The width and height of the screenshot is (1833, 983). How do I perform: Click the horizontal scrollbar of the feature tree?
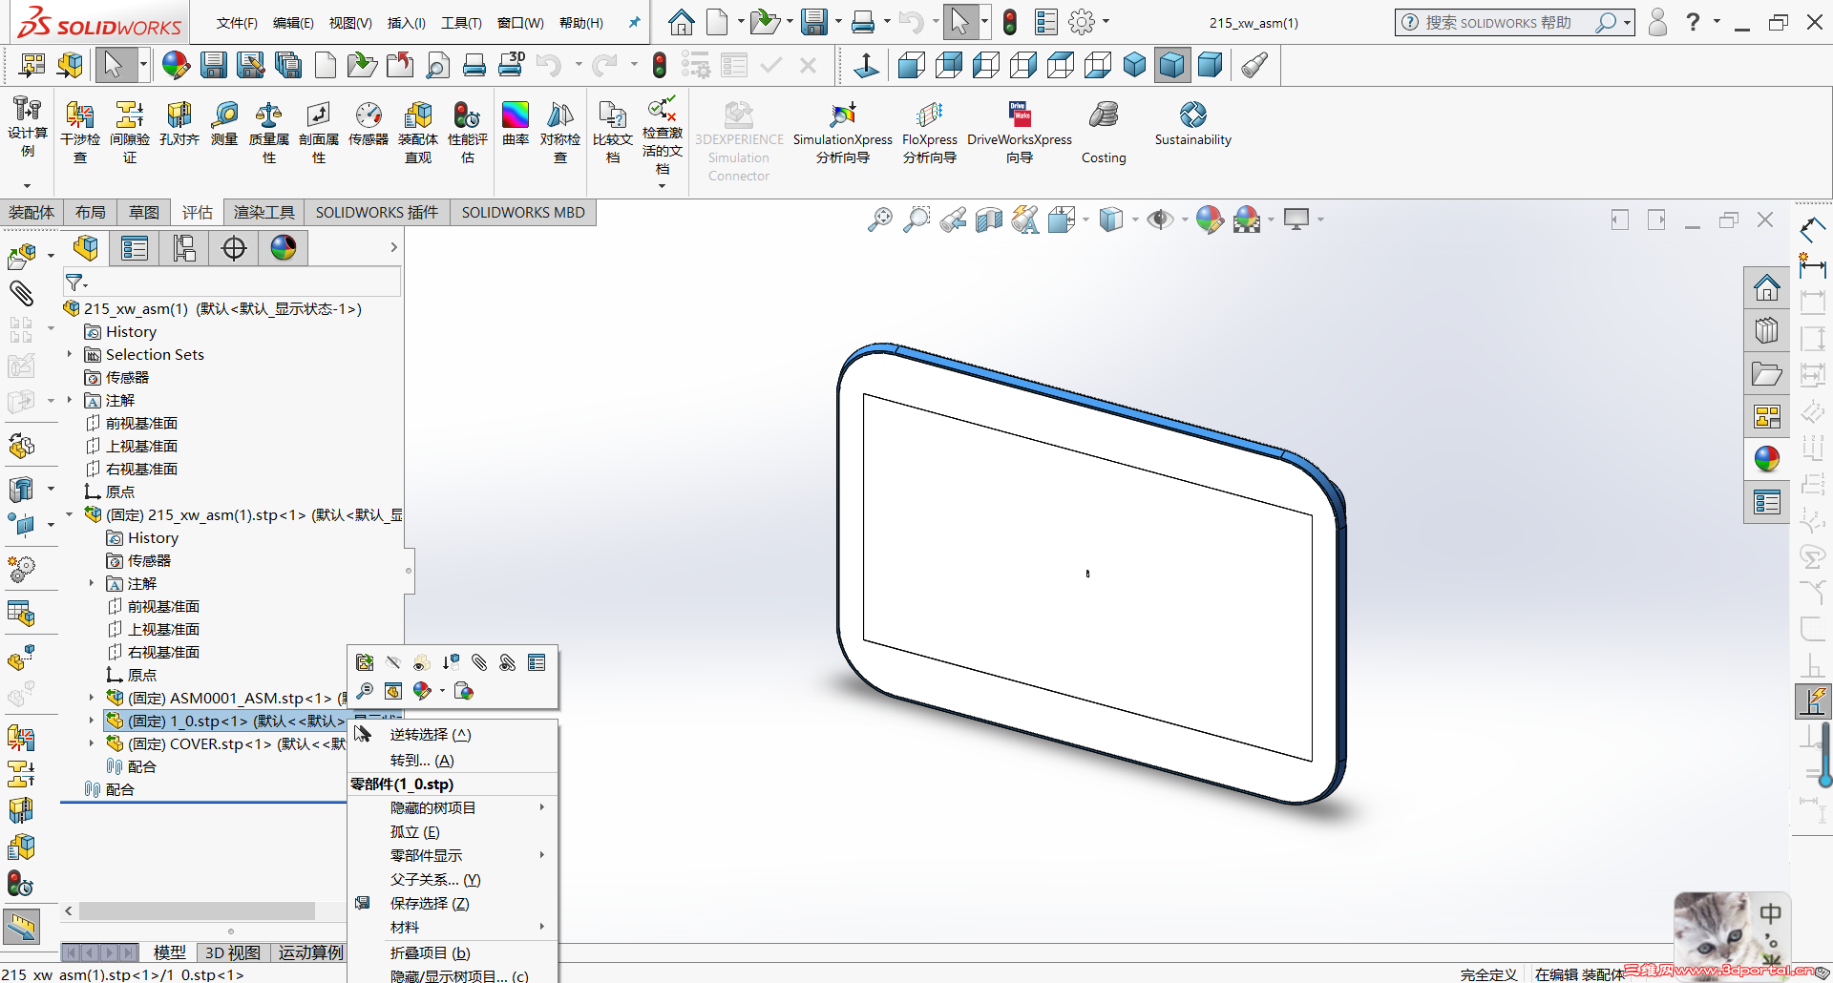(197, 911)
